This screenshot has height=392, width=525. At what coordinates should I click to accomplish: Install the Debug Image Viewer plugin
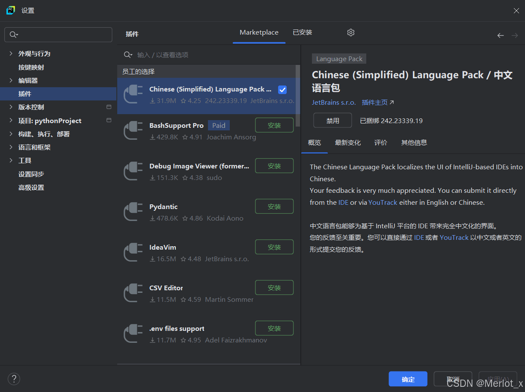[x=274, y=166]
